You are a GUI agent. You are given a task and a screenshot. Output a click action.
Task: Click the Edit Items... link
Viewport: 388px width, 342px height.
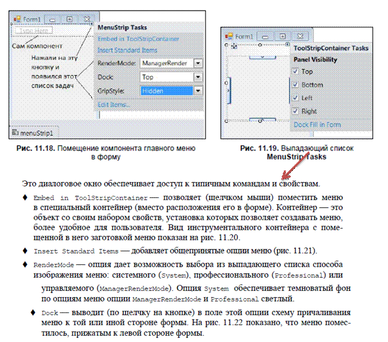pyautogui.click(x=114, y=104)
